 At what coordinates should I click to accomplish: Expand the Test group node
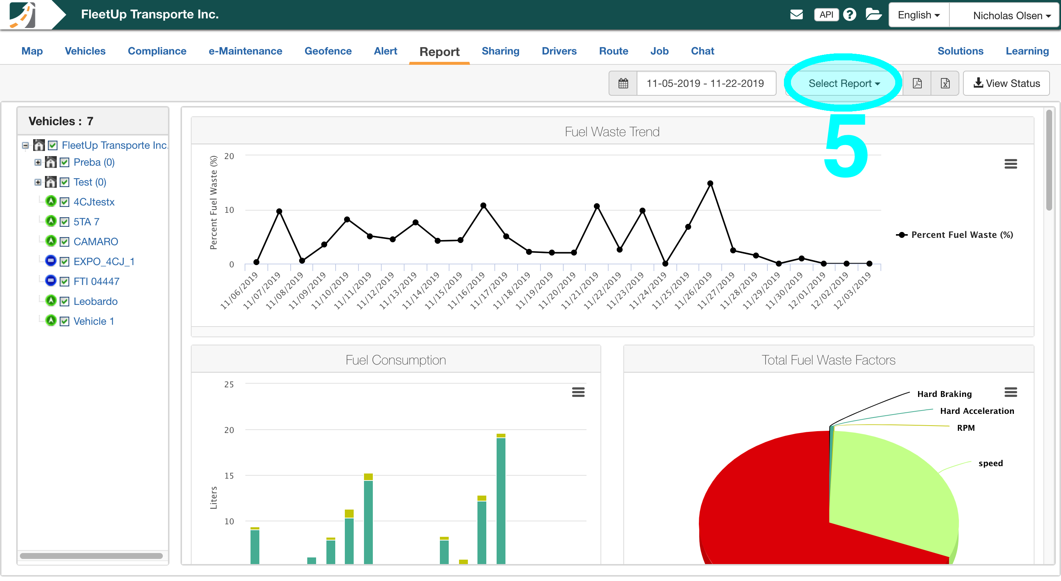click(x=38, y=182)
